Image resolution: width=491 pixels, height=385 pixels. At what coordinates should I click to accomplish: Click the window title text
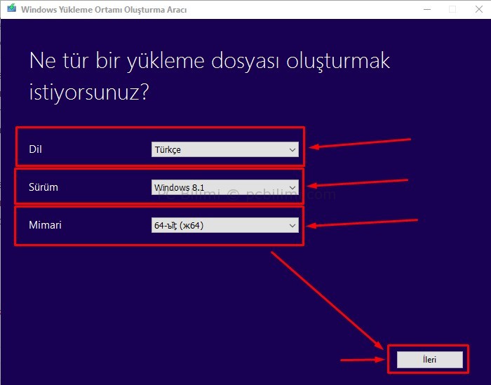click(104, 10)
